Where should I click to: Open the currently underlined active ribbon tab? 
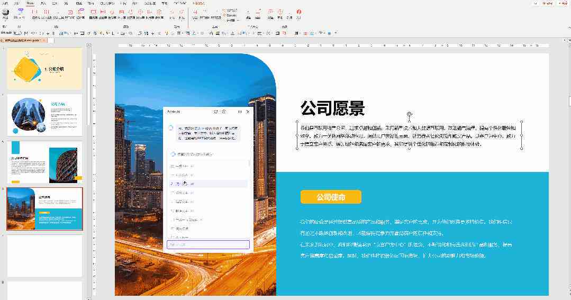[x=30, y=3]
